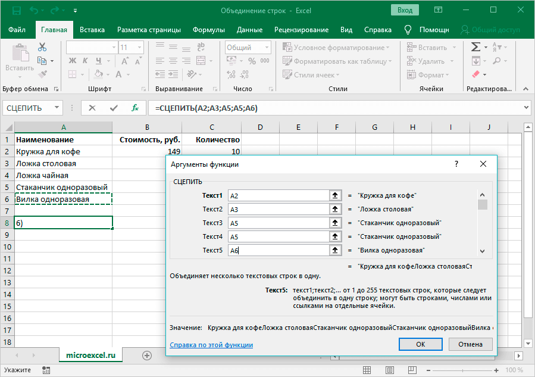Open the font size 11 dropdown
Image resolution: width=535 pixels, height=377 pixels.
click(x=139, y=48)
